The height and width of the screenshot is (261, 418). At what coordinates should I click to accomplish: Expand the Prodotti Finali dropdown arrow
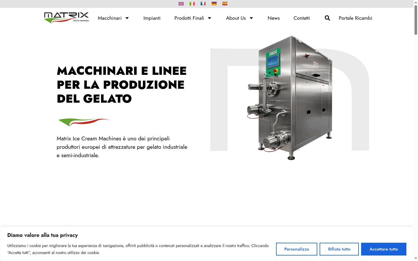(x=210, y=18)
